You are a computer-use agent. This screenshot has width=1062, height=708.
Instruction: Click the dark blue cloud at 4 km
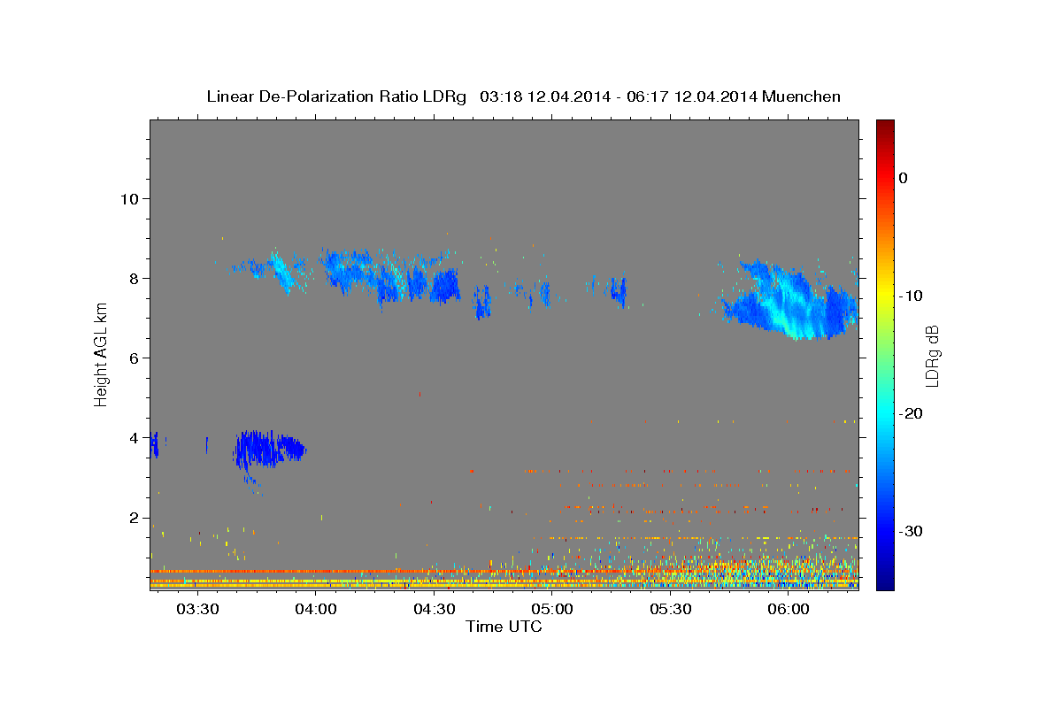tap(270, 449)
